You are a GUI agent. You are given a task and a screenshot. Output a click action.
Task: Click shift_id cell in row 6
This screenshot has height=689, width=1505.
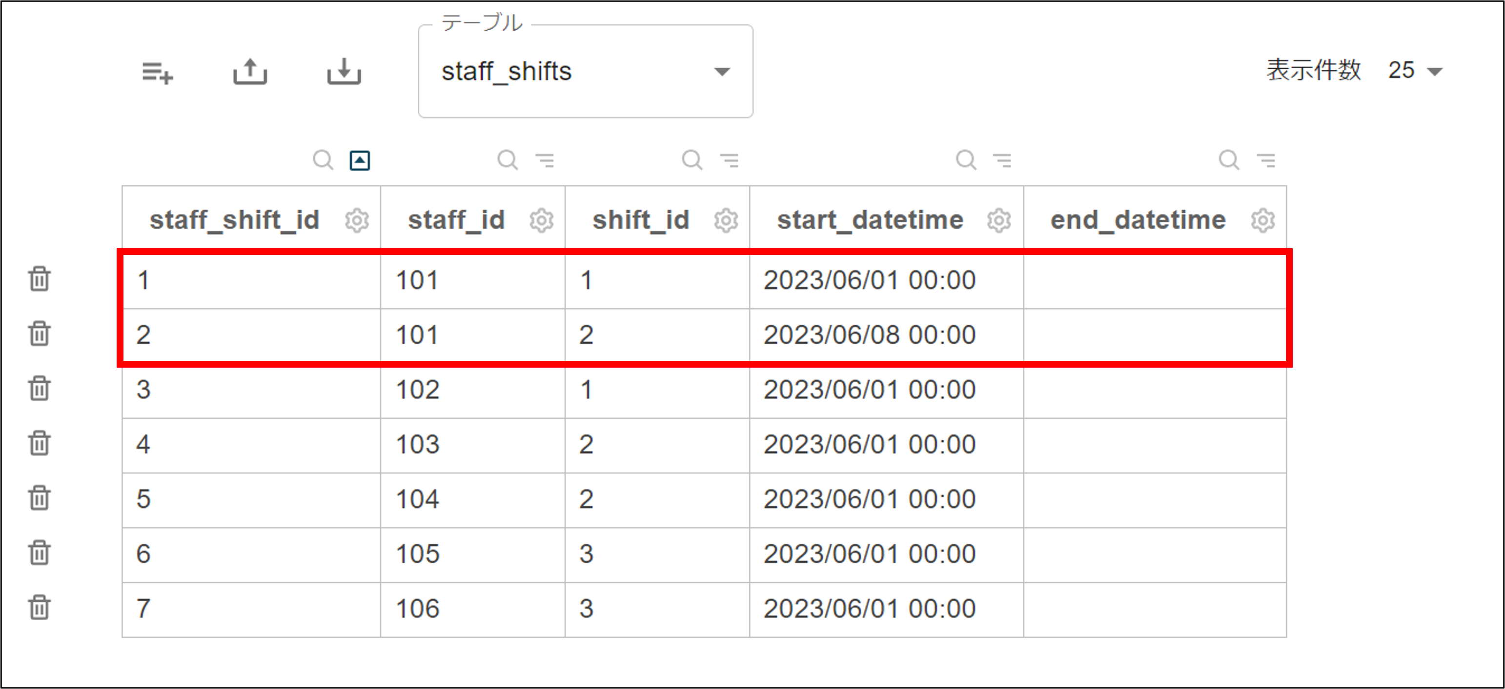657,555
